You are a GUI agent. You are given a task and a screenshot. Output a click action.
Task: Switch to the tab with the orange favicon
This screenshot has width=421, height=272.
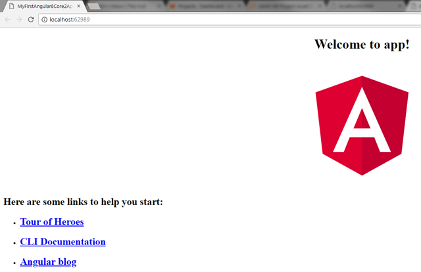[173, 5]
